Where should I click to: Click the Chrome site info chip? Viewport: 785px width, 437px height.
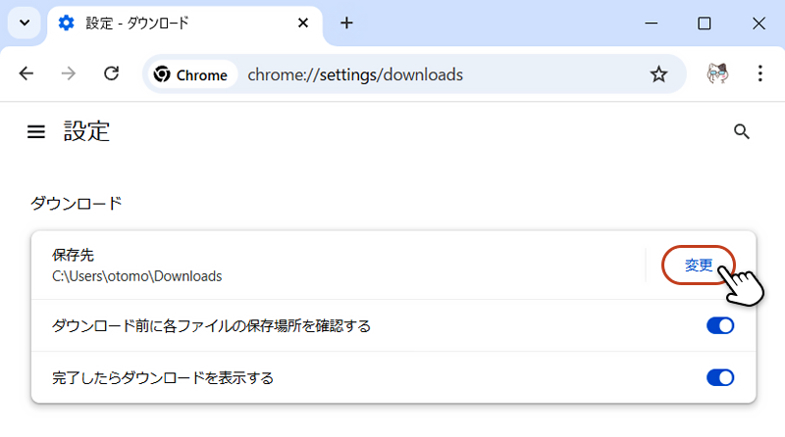point(192,74)
